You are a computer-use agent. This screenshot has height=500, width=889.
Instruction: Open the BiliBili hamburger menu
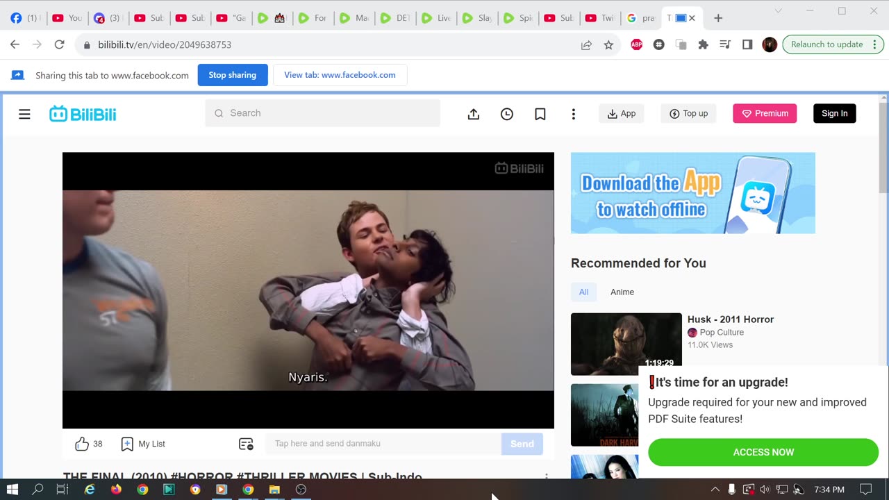point(24,114)
